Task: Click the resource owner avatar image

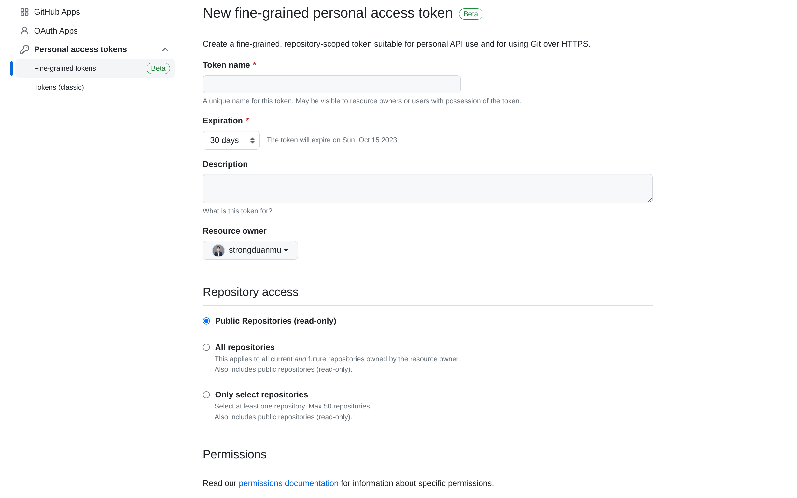Action: coord(218,250)
